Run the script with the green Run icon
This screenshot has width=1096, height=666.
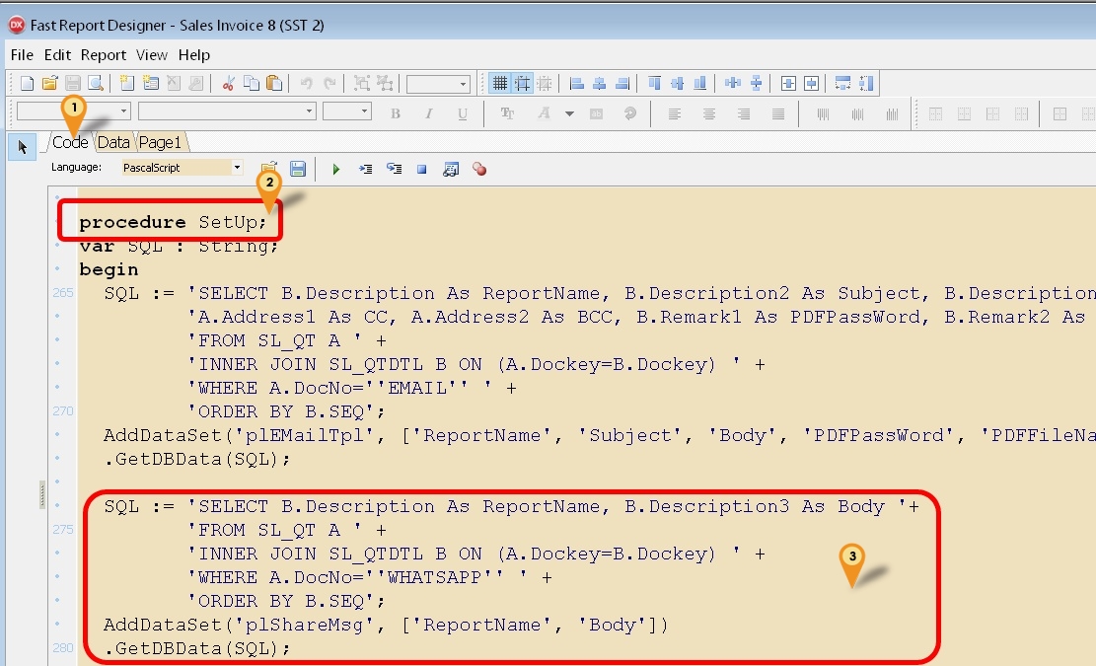click(336, 169)
